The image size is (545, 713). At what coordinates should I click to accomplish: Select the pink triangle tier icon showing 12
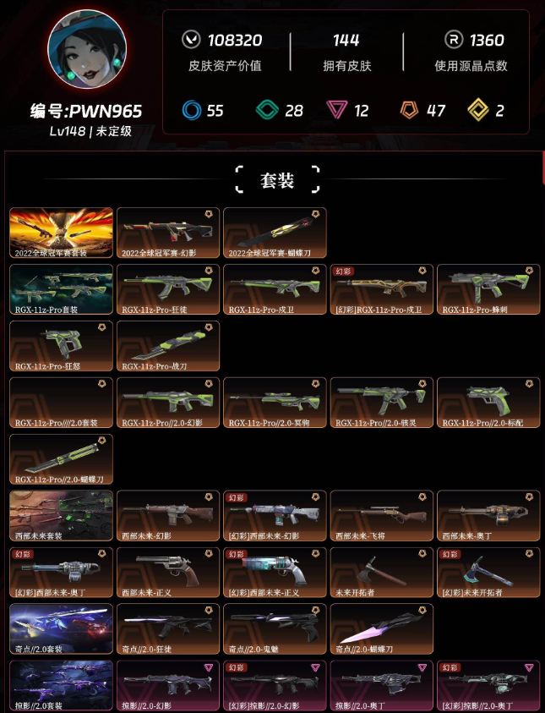337,110
